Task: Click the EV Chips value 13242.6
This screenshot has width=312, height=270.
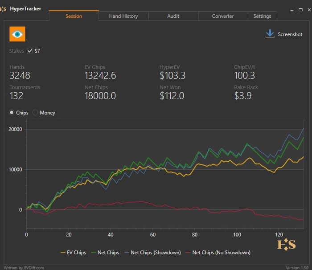Action: coord(100,76)
